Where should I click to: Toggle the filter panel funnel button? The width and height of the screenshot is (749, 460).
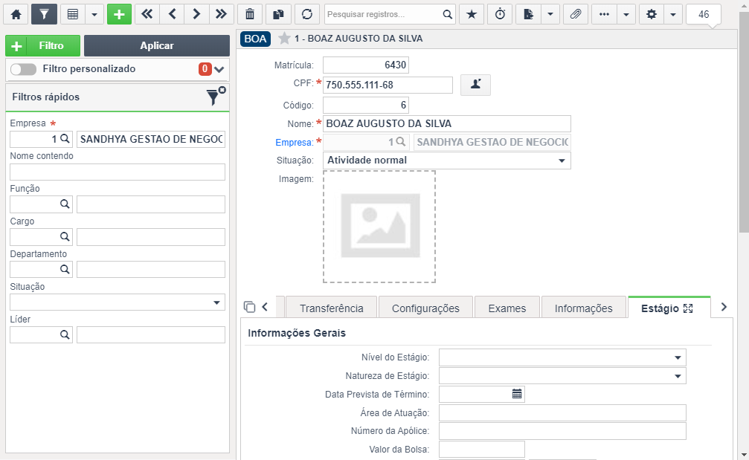coord(44,14)
